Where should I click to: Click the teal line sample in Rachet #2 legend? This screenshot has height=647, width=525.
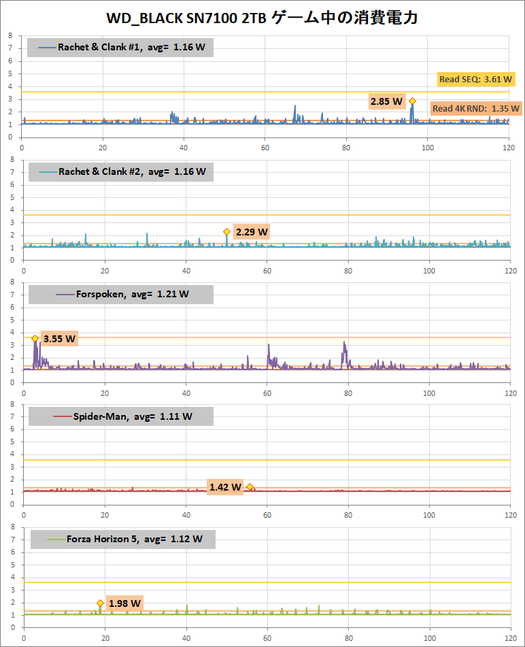(x=48, y=171)
